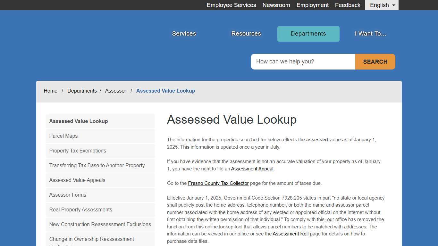Open the English language dropdown
The width and height of the screenshot is (438, 246).
click(381, 5)
